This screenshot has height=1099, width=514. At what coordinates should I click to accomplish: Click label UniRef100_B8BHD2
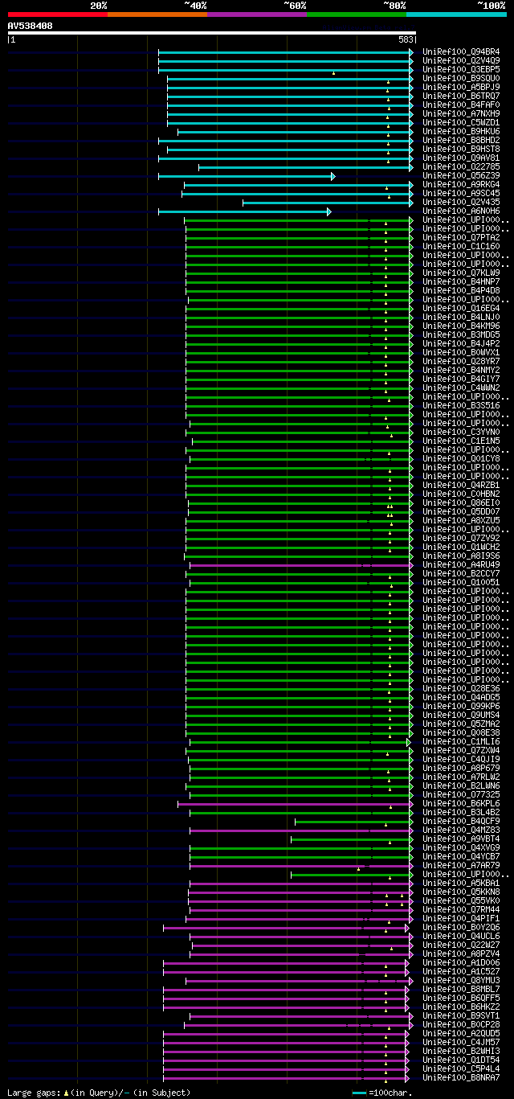pyautogui.click(x=461, y=141)
